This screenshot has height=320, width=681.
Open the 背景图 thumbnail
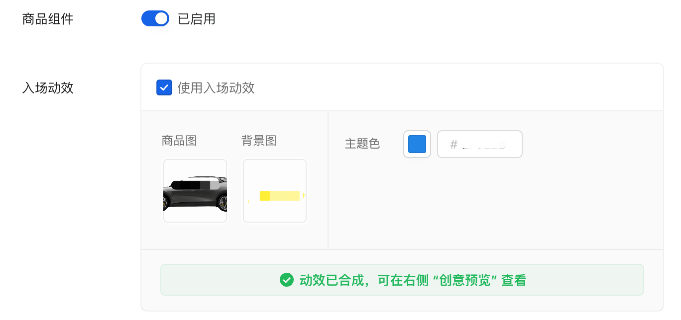pyautogui.click(x=275, y=191)
